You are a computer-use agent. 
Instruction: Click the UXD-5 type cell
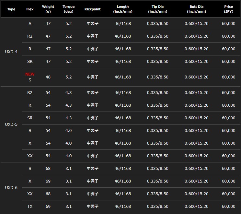coord(11,124)
